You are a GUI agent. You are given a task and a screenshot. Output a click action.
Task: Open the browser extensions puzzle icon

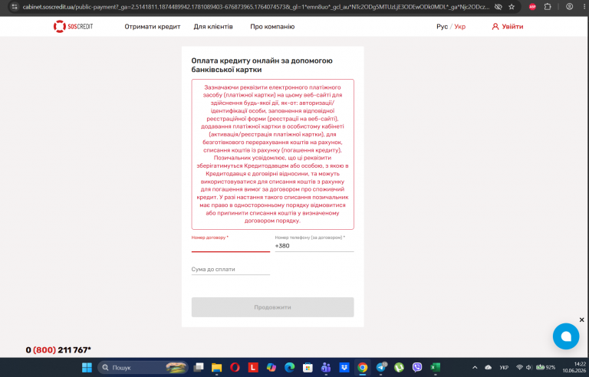(548, 7)
